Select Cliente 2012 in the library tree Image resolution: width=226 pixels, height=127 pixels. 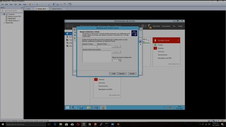[12, 19]
